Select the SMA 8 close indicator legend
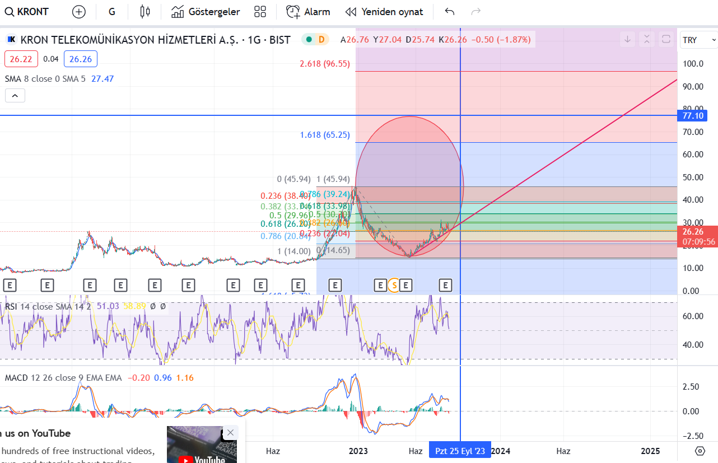Image resolution: width=718 pixels, height=463 pixels. pyautogui.click(x=45, y=79)
